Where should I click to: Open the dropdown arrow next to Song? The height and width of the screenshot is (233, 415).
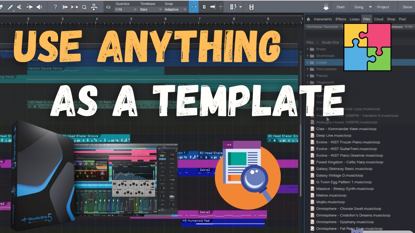click(x=370, y=7)
